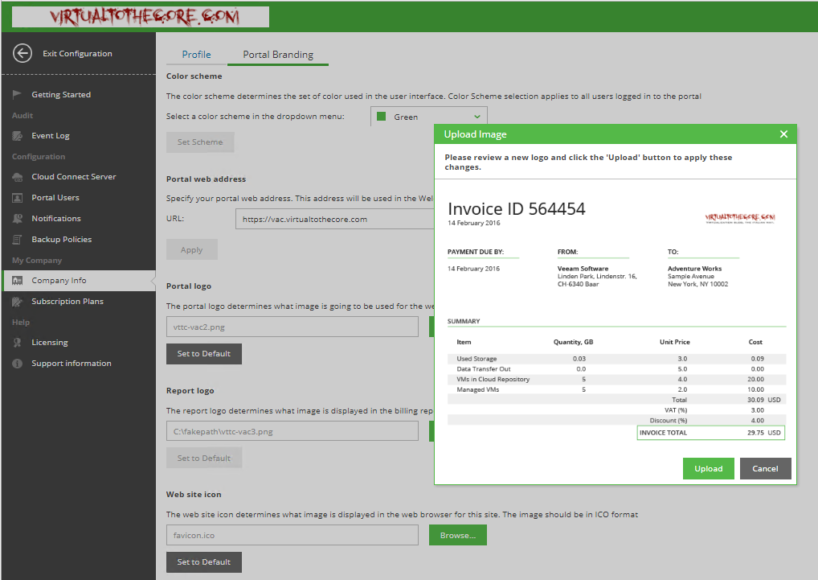818x580 pixels.
Task: Click the INVOICE TOTAL row
Action: pos(710,433)
